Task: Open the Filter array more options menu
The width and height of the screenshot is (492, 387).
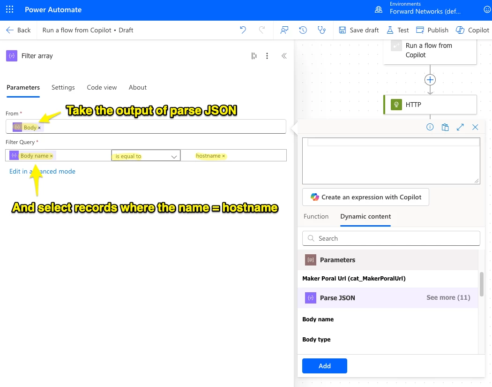Action: 267,56
